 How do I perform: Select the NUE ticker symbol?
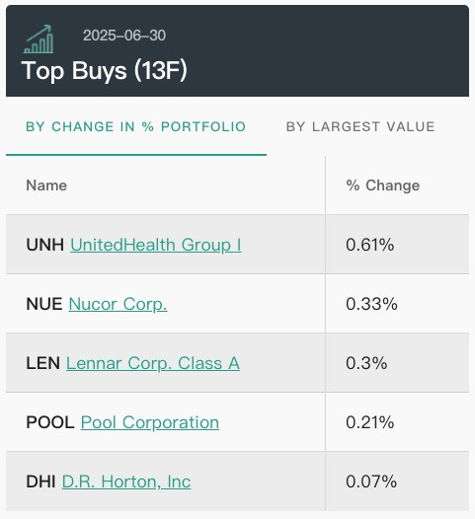(44, 304)
